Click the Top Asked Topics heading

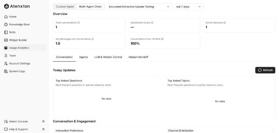coord(178,81)
